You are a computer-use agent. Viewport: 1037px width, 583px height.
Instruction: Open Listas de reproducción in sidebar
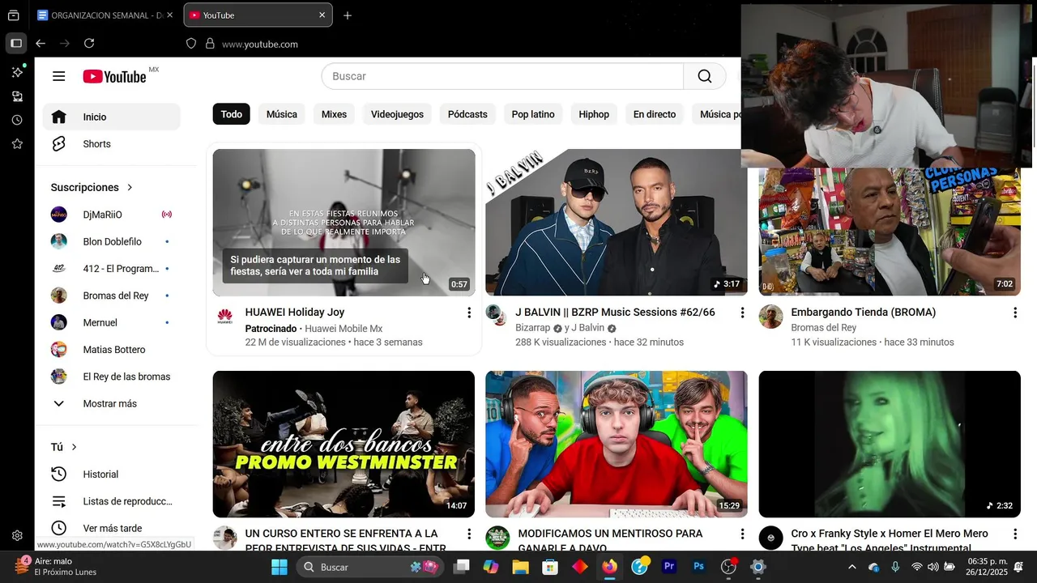pos(112,501)
